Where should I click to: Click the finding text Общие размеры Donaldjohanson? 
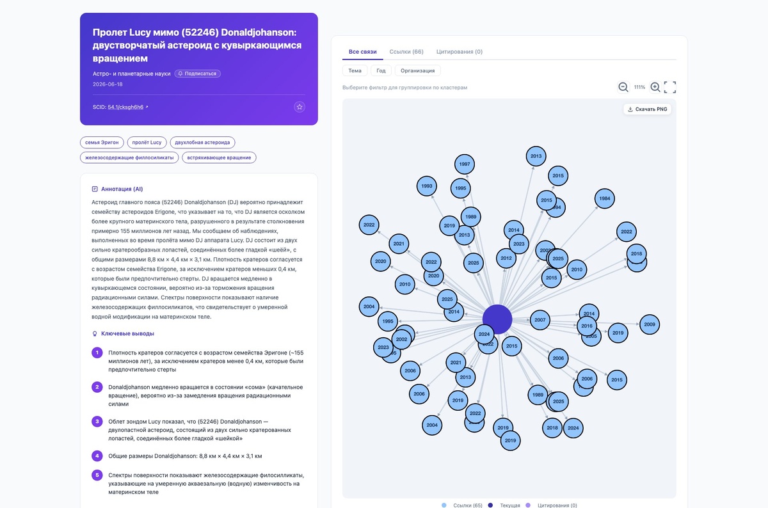(x=186, y=456)
